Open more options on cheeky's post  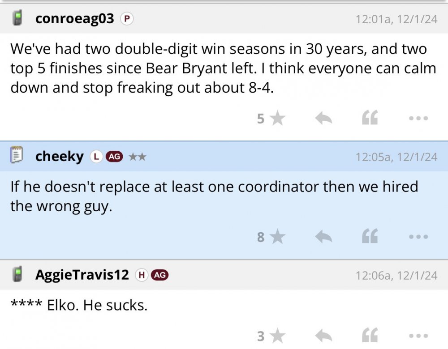click(x=419, y=237)
